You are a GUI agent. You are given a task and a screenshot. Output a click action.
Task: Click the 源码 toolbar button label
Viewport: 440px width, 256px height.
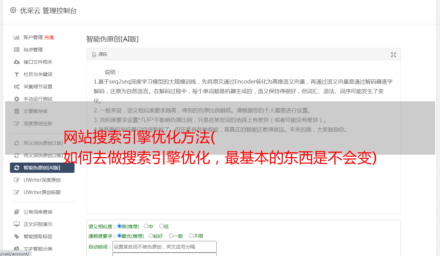point(103,55)
